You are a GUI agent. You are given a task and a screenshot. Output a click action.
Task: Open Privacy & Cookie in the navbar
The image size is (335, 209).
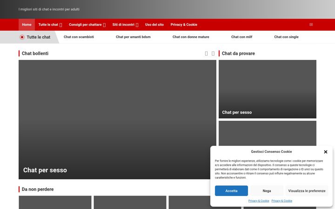pos(184,25)
